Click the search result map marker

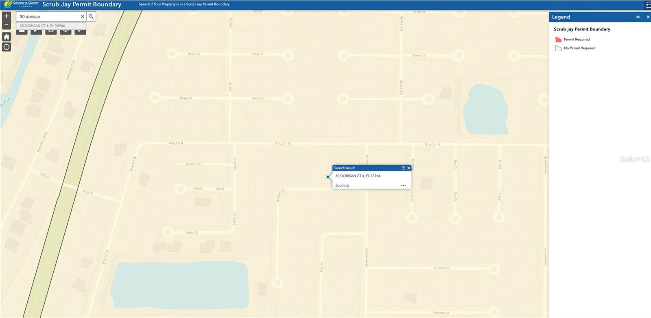point(328,177)
